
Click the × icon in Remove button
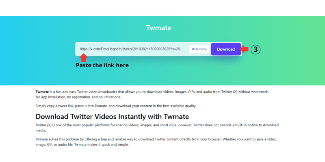(193, 49)
